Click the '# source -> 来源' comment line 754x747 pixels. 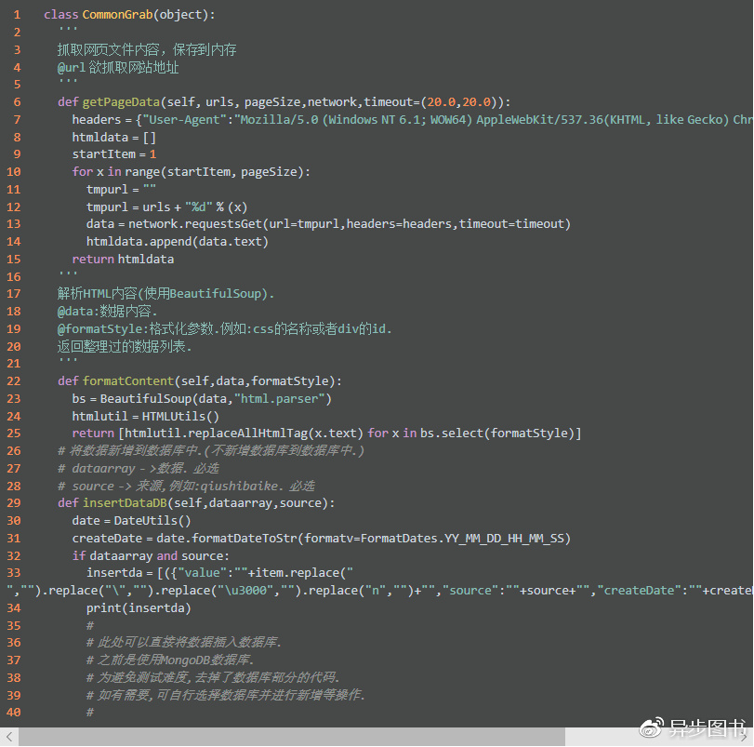186,487
